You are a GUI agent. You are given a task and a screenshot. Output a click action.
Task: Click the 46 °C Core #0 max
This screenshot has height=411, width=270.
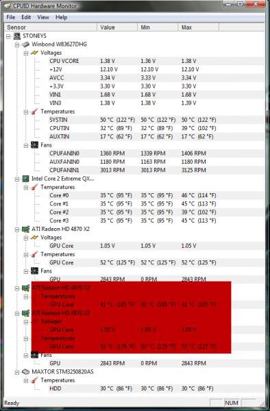[x=199, y=195]
